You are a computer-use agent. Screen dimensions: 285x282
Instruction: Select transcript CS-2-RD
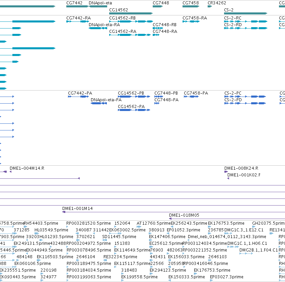tap(233, 25)
